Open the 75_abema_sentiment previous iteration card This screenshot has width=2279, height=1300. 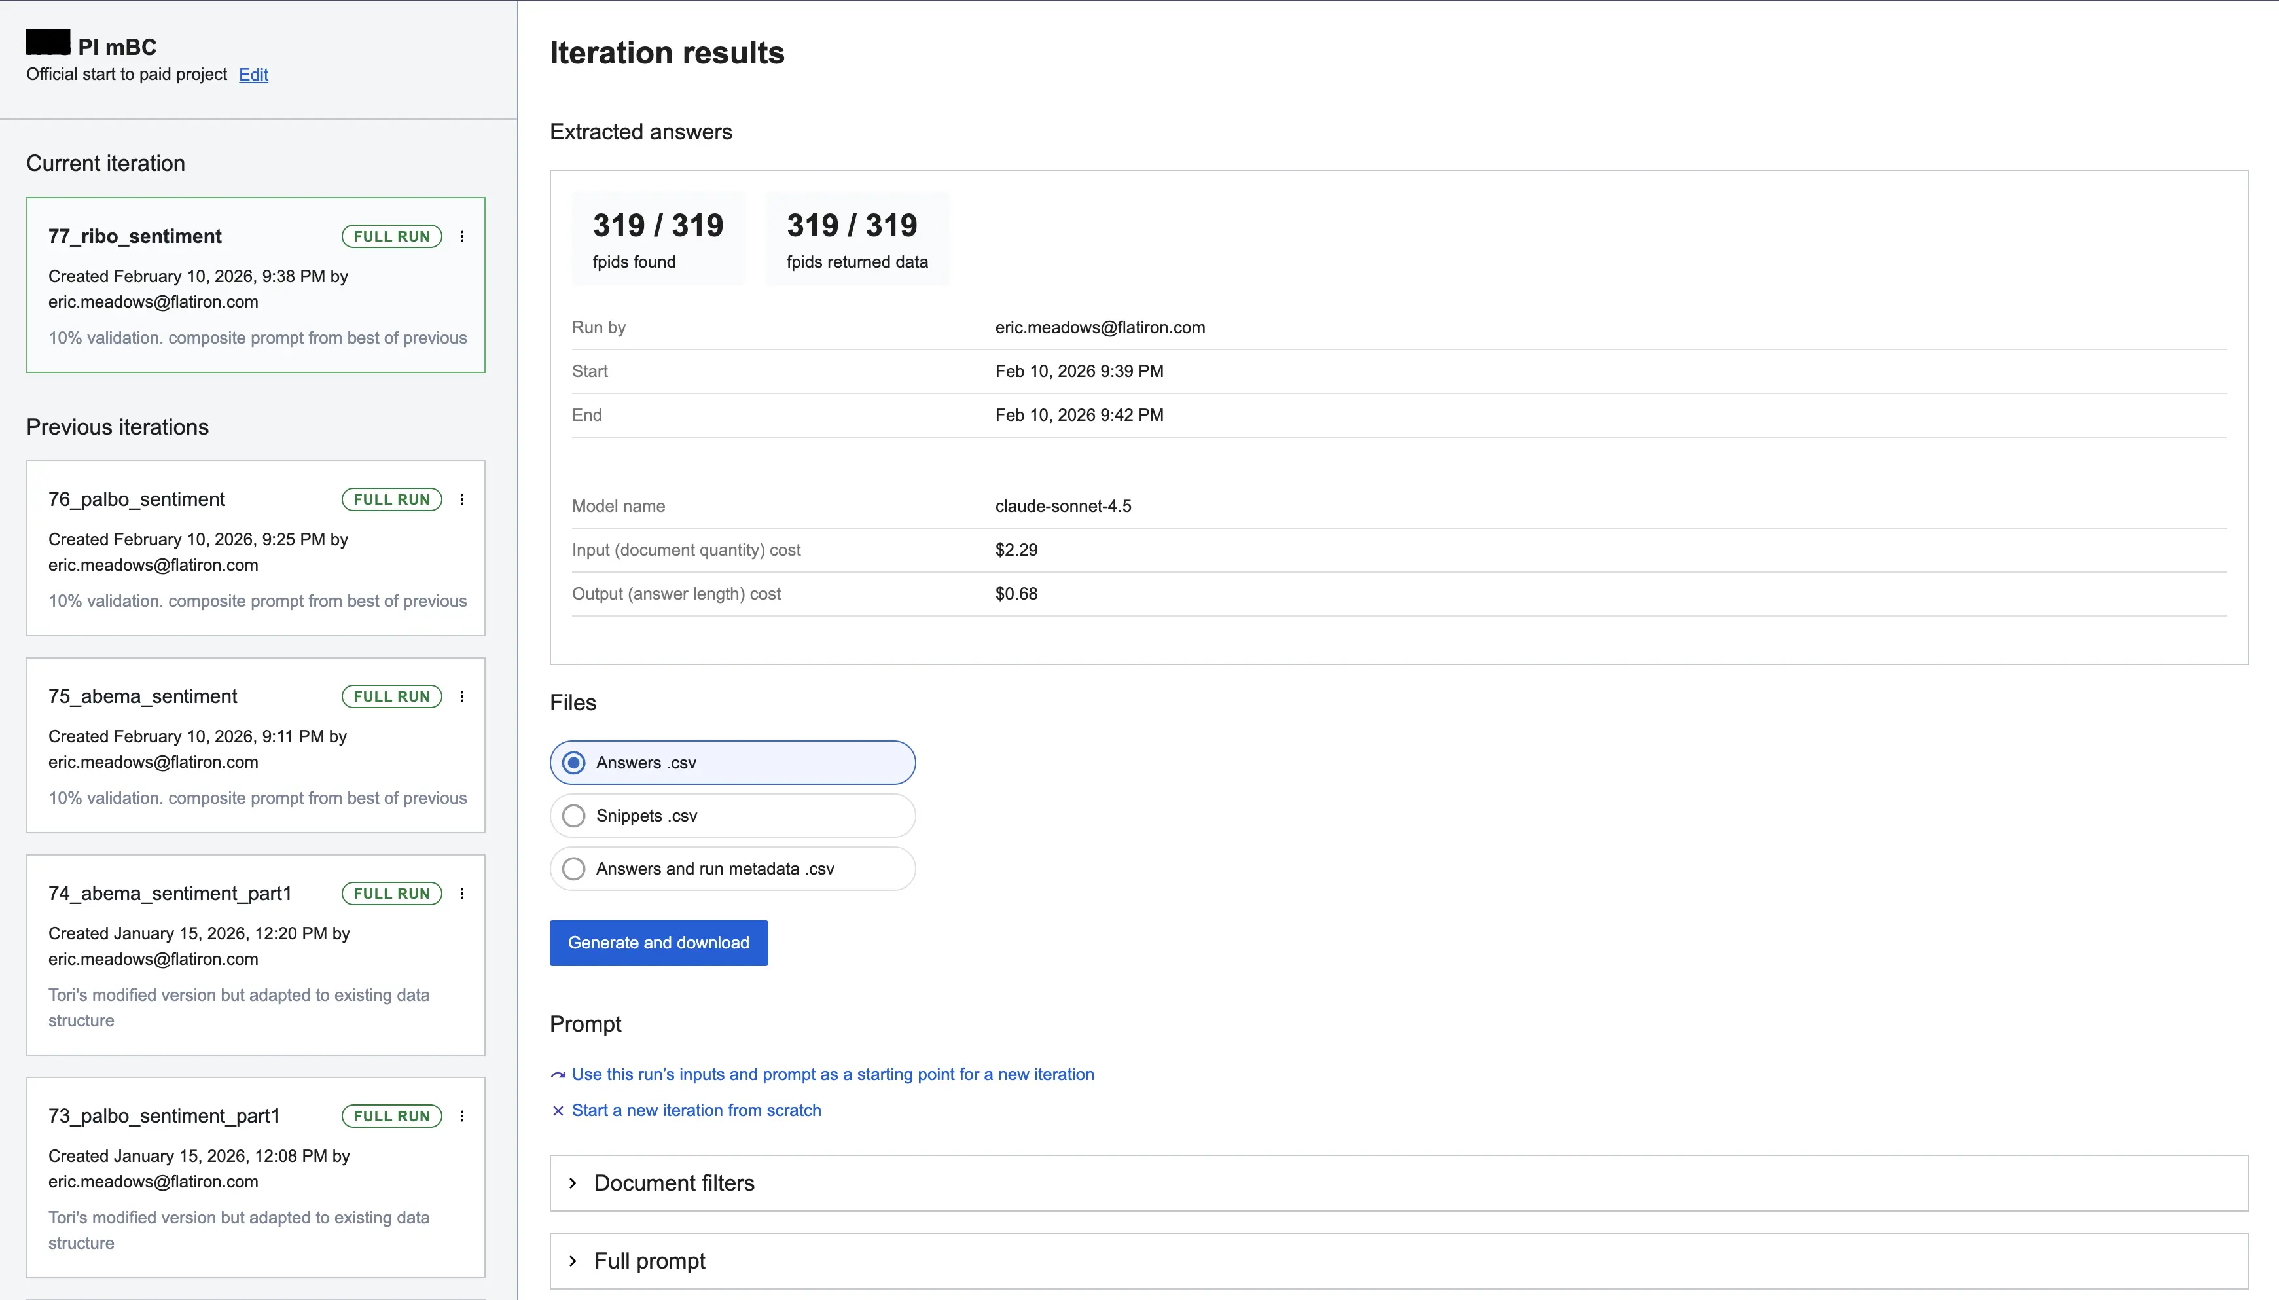[143, 696]
